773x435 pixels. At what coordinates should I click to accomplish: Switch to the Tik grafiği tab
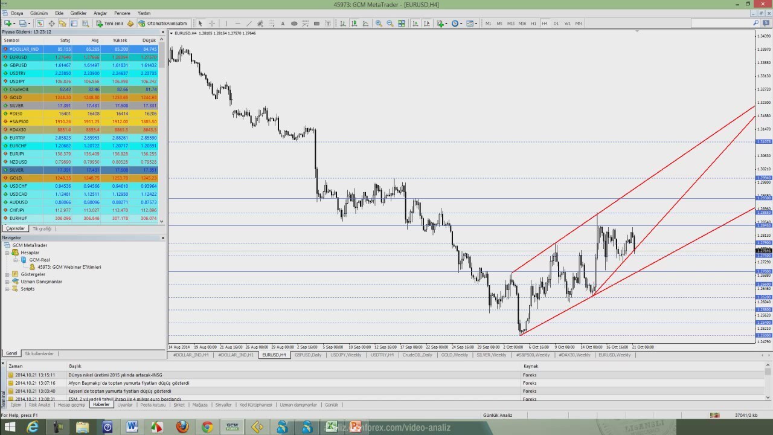pyautogui.click(x=42, y=228)
